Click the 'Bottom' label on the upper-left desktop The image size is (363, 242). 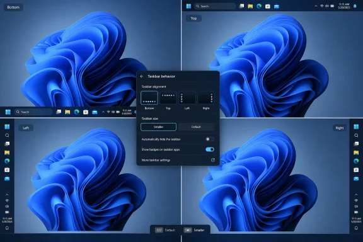13,8
